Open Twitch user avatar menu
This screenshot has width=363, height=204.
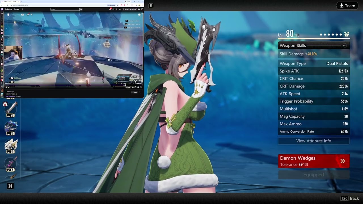point(142,9)
